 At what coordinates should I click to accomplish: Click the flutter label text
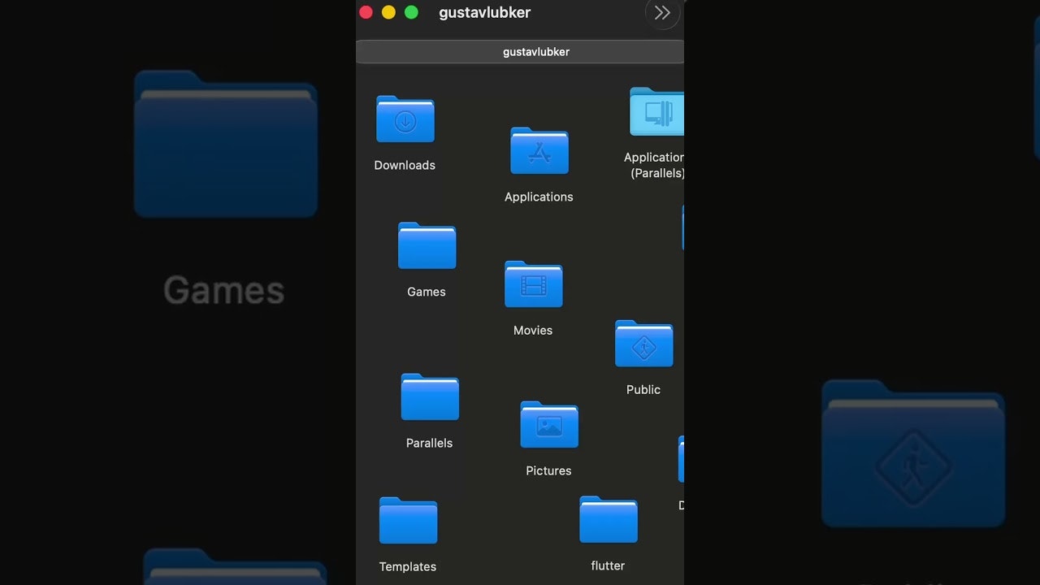[608, 565]
